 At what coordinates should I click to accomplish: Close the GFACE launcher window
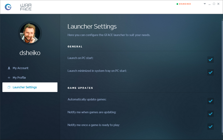(x=218, y=4)
